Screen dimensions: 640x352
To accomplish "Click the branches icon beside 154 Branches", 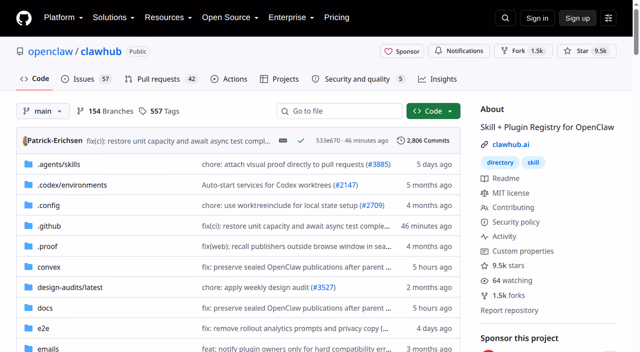I will [81, 111].
